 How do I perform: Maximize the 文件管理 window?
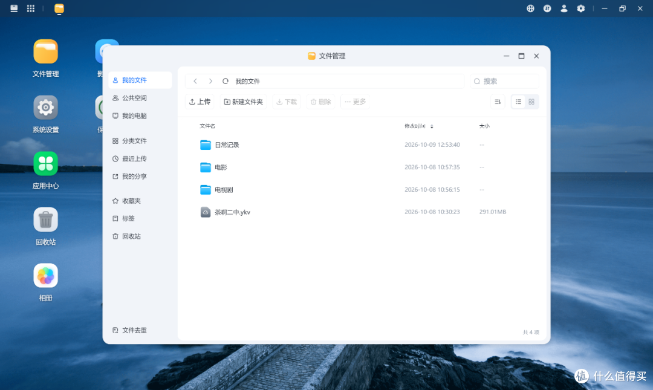(x=521, y=56)
